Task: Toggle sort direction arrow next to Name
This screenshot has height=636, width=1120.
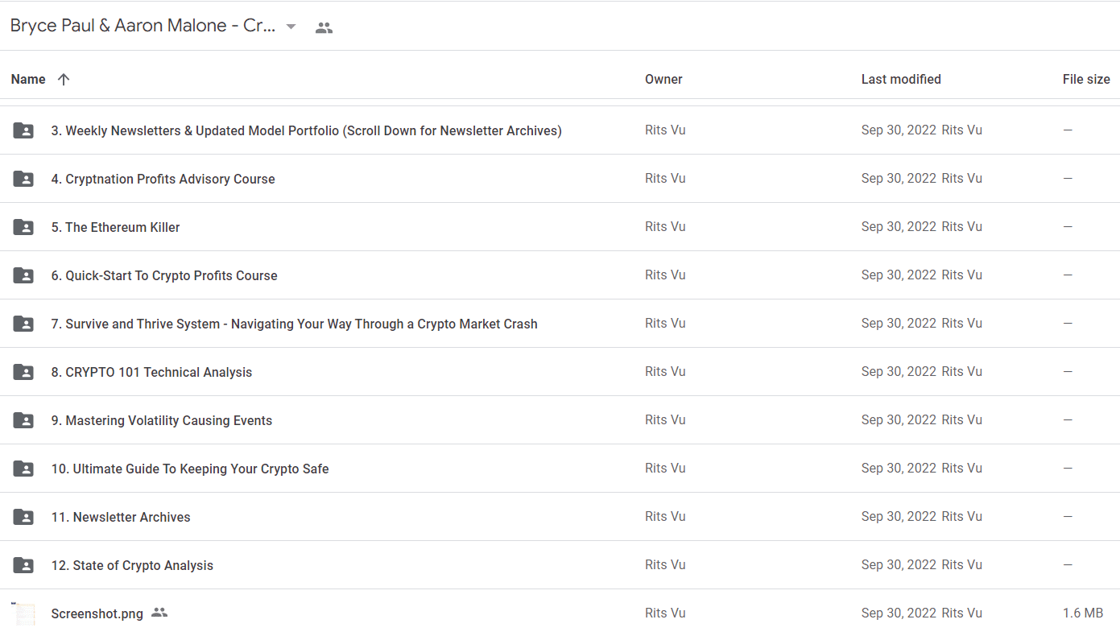Action: point(64,79)
